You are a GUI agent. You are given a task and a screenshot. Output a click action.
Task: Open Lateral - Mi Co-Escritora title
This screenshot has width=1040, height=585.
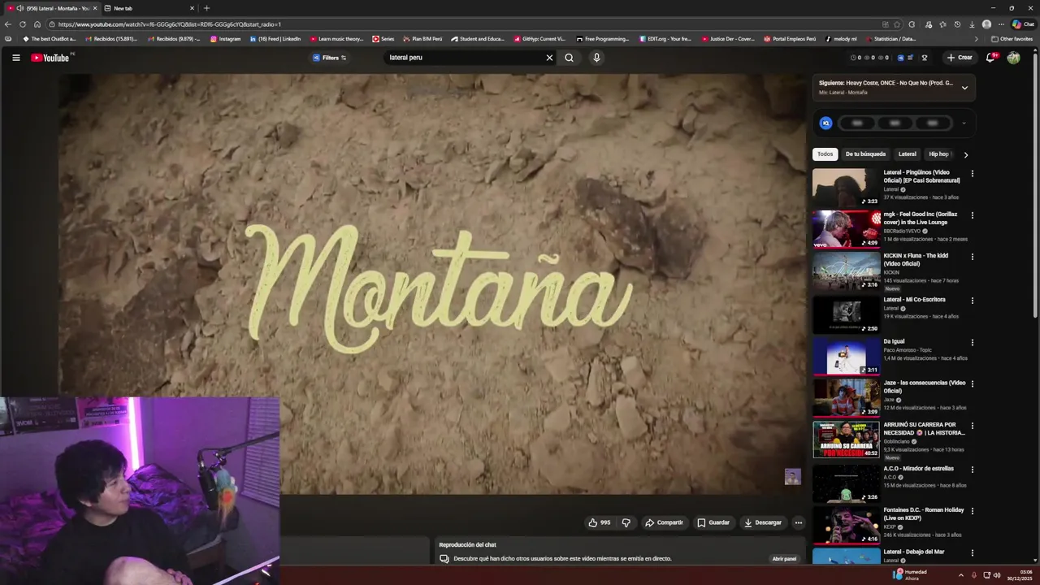pos(914,300)
